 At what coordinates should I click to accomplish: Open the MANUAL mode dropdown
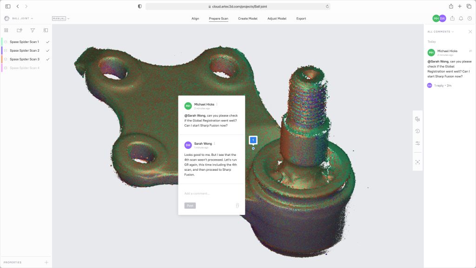click(61, 19)
